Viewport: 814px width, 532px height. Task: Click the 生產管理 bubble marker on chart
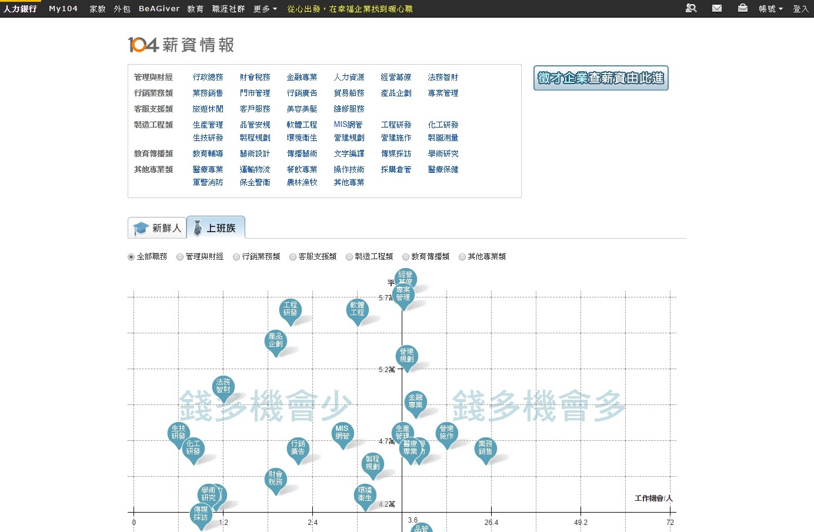(402, 431)
